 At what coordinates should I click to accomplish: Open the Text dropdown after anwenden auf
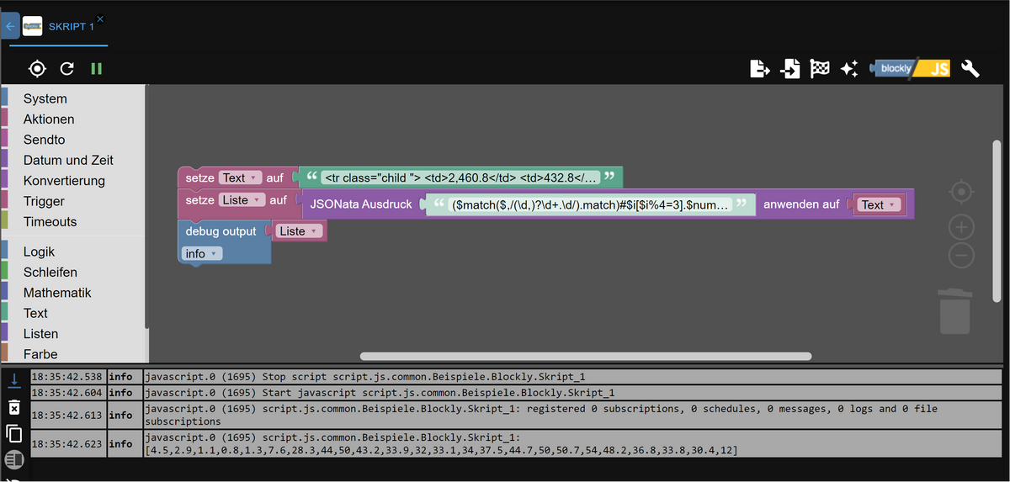coord(880,204)
